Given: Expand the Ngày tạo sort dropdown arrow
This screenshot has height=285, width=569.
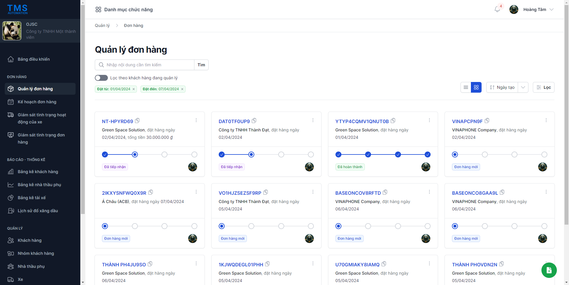Looking at the screenshot, I should click(523, 87).
